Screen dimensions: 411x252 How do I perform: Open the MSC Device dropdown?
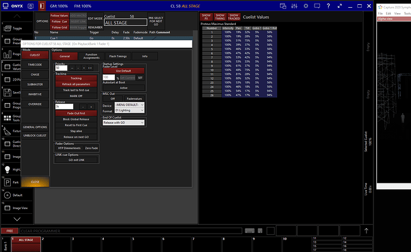pos(129,105)
